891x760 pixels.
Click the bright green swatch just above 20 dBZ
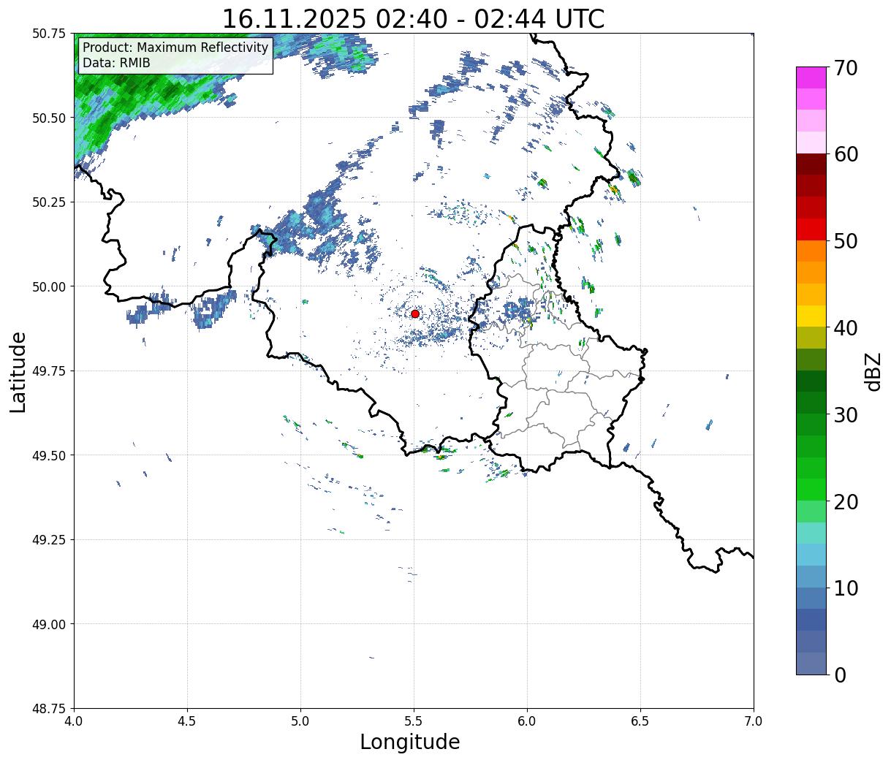pyautogui.click(x=811, y=490)
